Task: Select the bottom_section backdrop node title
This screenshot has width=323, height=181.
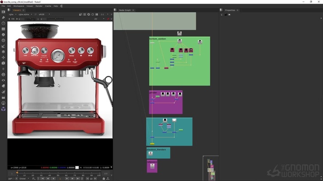Action: tap(158, 39)
